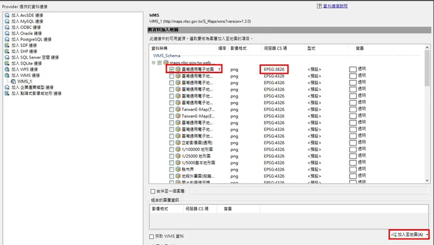434x245 pixels.
Task: Click the layer icon of TaiwanE-Map(T...
Action: pos(178,109)
